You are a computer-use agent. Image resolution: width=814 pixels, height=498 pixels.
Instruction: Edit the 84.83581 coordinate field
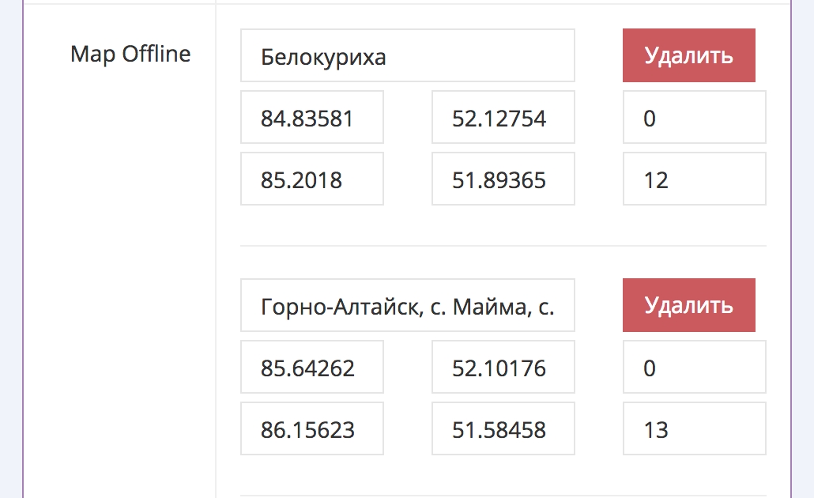[311, 118]
